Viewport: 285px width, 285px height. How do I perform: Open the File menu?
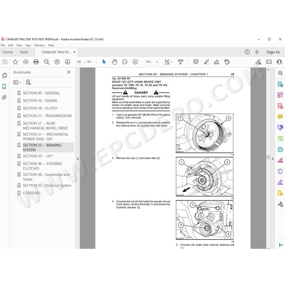[3, 45]
